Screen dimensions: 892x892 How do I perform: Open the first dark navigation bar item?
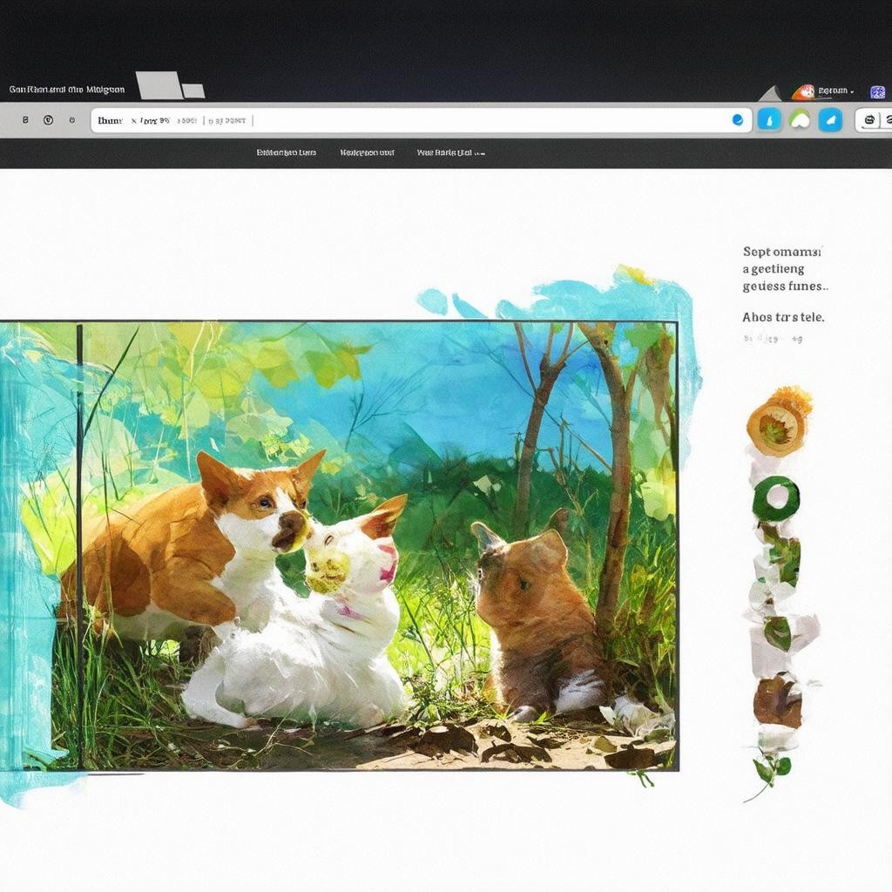[286, 152]
